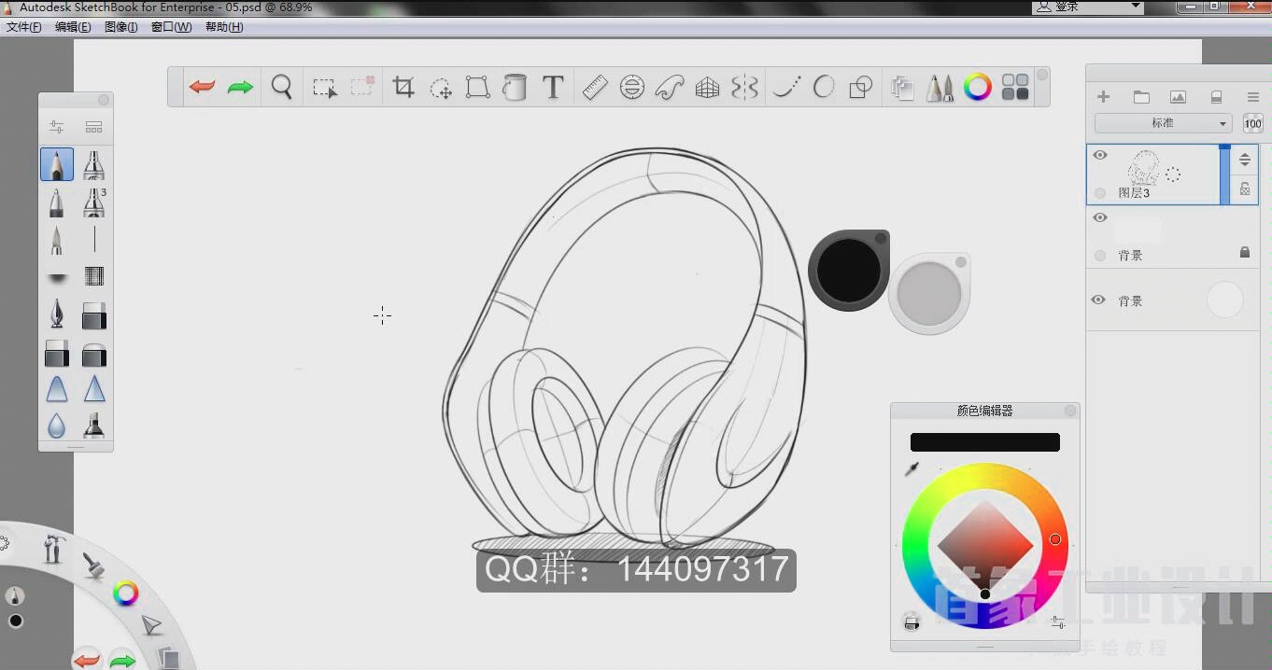Click the black current color bar in Color Editor
The image size is (1272, 670).
click(x=984, y=442)
